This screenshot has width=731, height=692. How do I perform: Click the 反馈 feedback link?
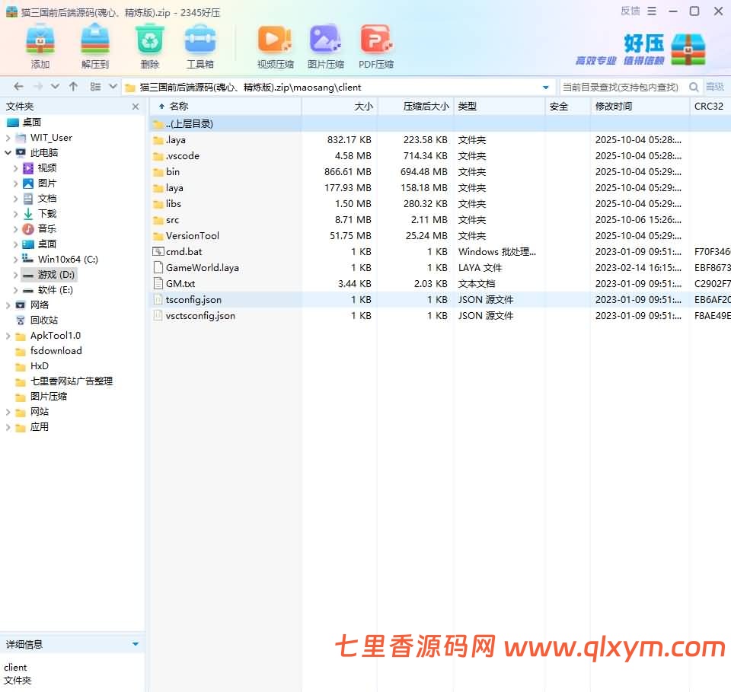click(x=630, y=11)
